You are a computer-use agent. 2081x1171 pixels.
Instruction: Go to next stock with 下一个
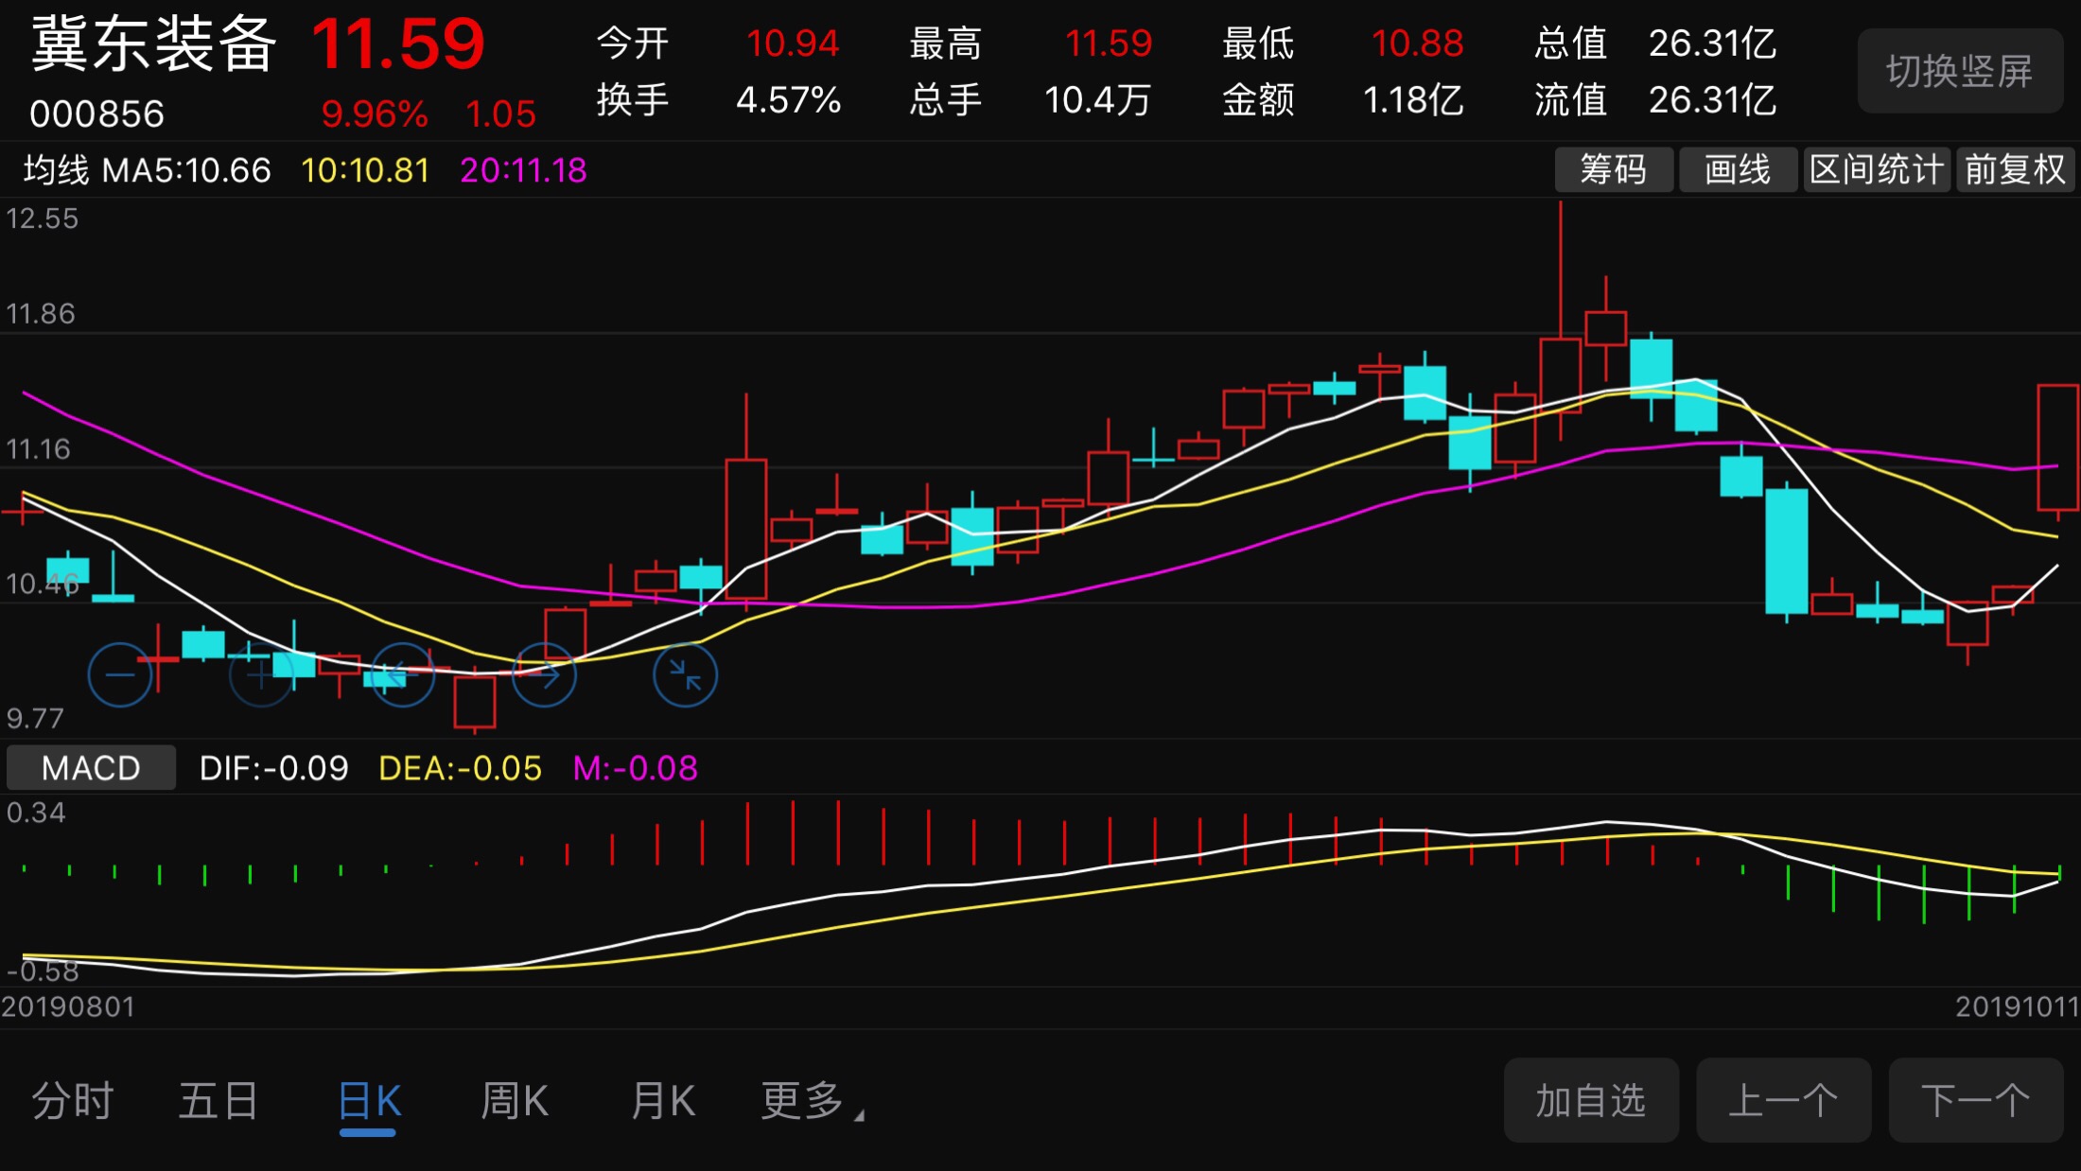point(1975,1101)
